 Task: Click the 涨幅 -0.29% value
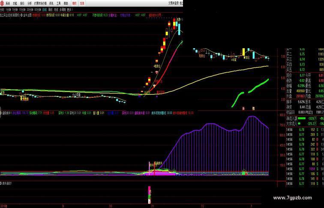coord(301,86)
